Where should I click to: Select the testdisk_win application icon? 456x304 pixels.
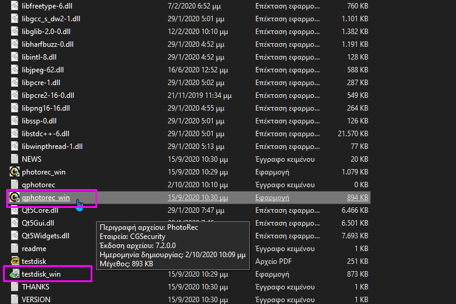click(14, 274)
